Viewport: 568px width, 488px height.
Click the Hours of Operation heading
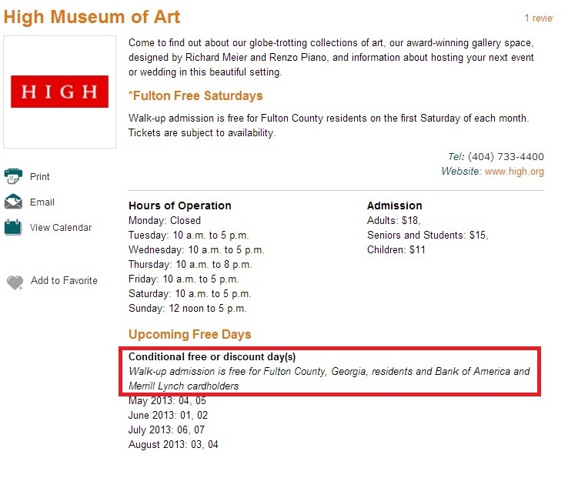(180, 206)
